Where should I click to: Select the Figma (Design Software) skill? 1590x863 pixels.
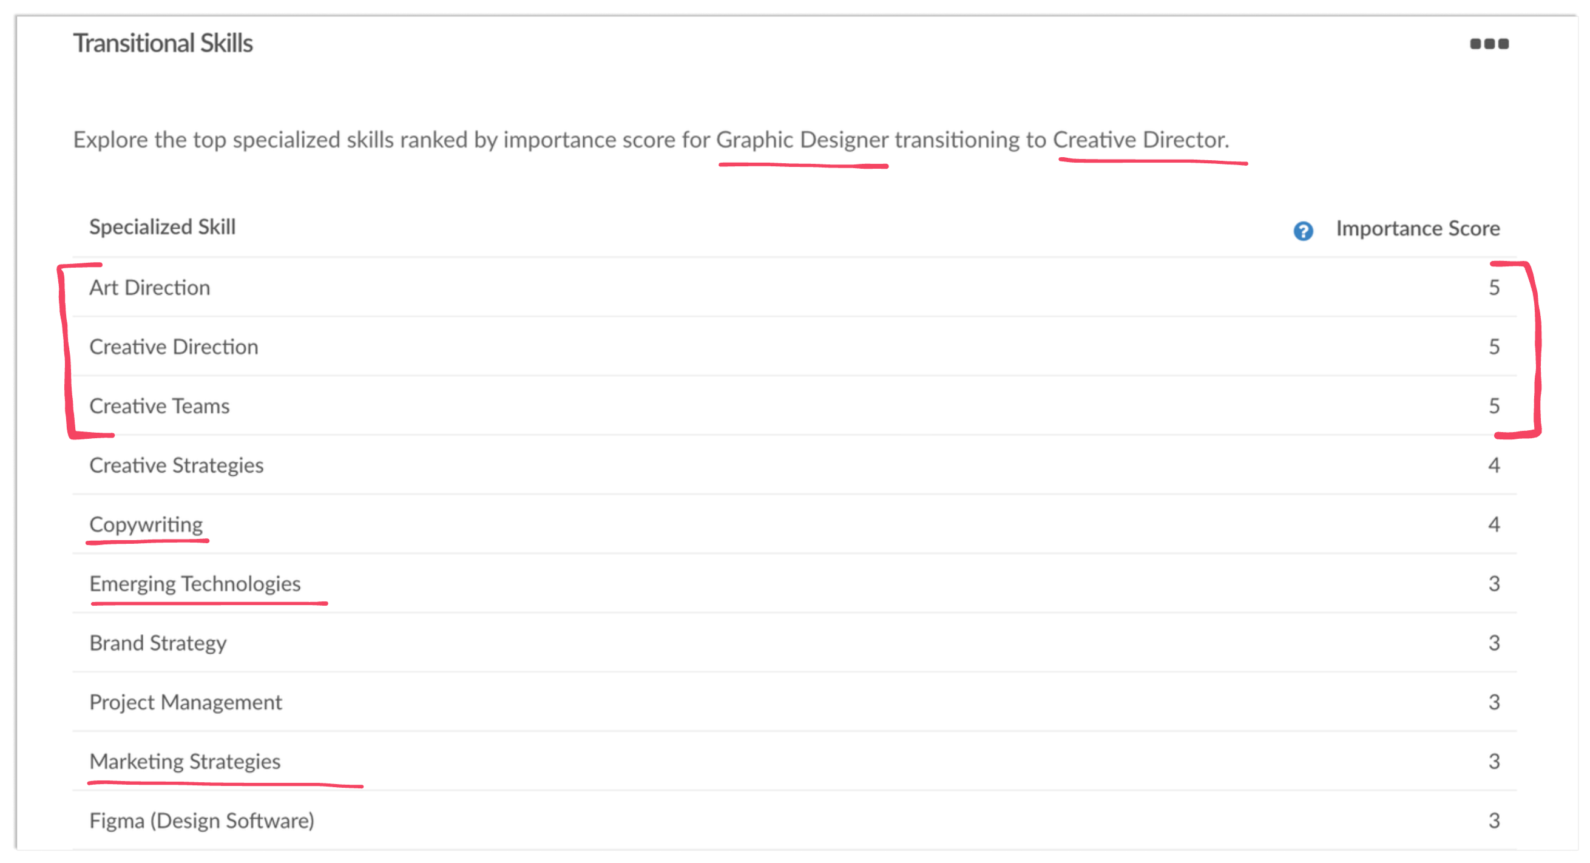[x=202, y=821]
